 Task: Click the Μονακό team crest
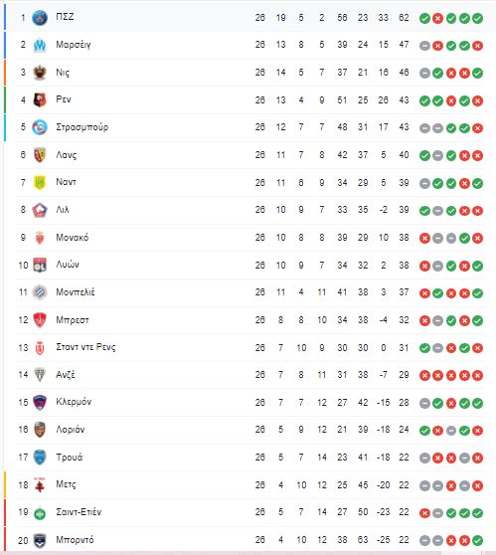(40, 238)
